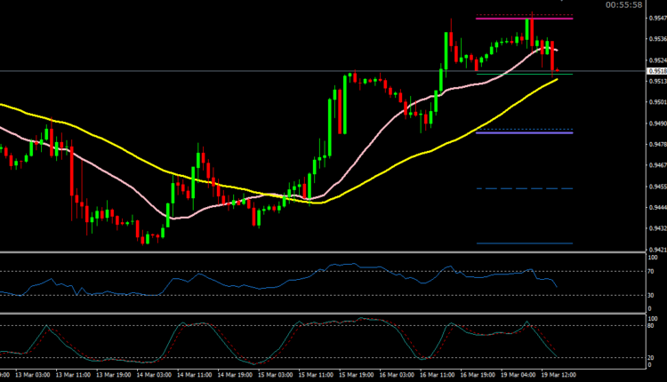The height and width of the screenshot is (382, 667).
Task: Click the last red candle on the chart
Action: click(554, 58)
